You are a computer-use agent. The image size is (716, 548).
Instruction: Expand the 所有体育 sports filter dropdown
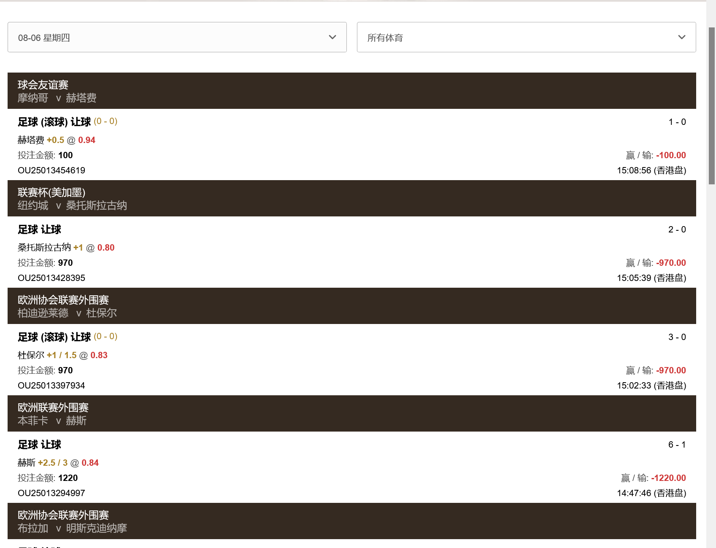coord(526,37)
